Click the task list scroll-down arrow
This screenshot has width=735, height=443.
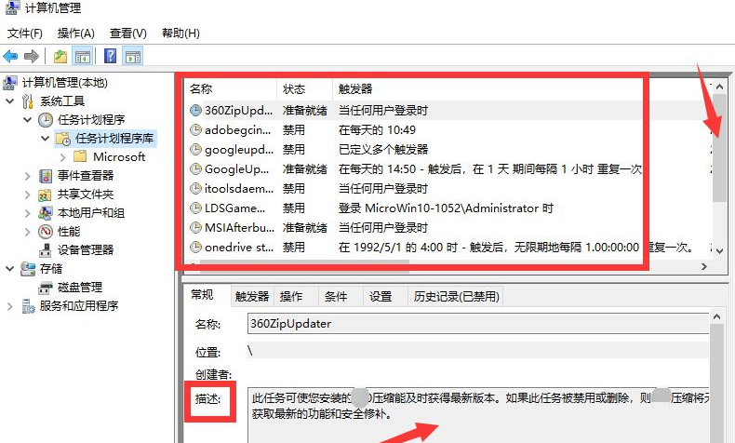pos(719,250)
